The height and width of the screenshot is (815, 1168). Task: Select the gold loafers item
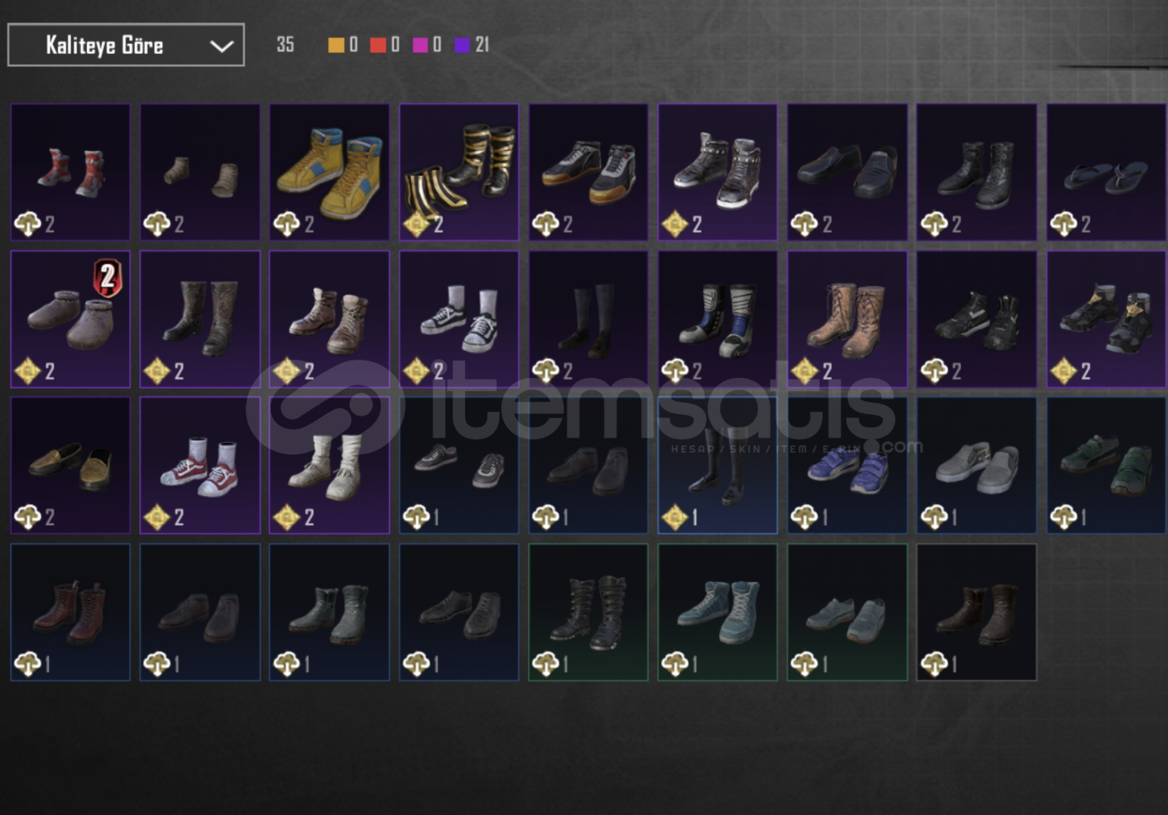tap(70, 466)
